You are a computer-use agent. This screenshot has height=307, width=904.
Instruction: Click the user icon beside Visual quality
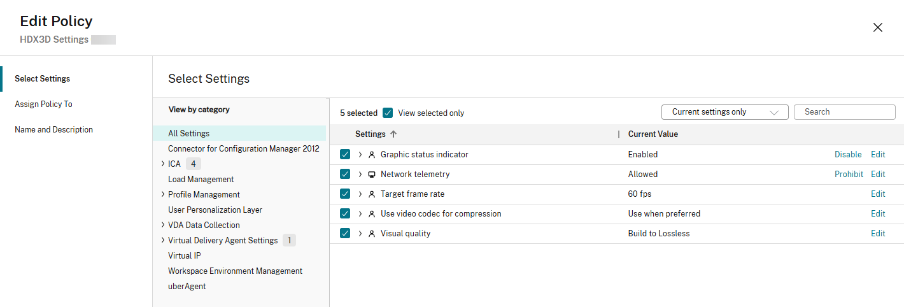tap(372, 234)
